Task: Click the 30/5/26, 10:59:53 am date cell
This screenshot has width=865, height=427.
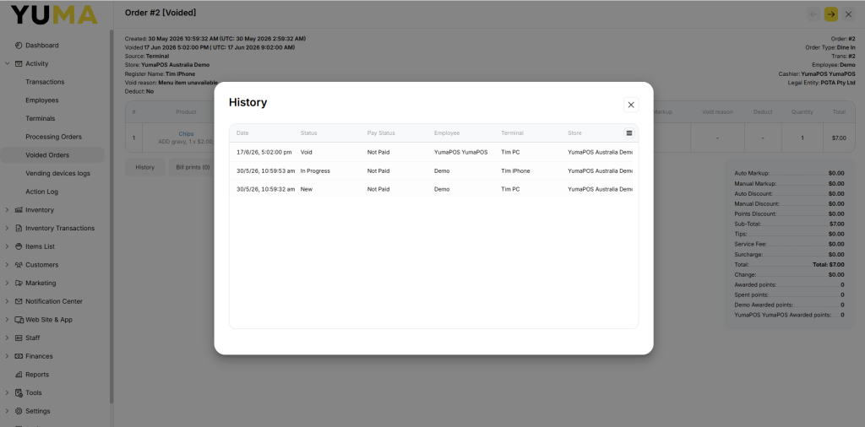Action: coord(266,170)
